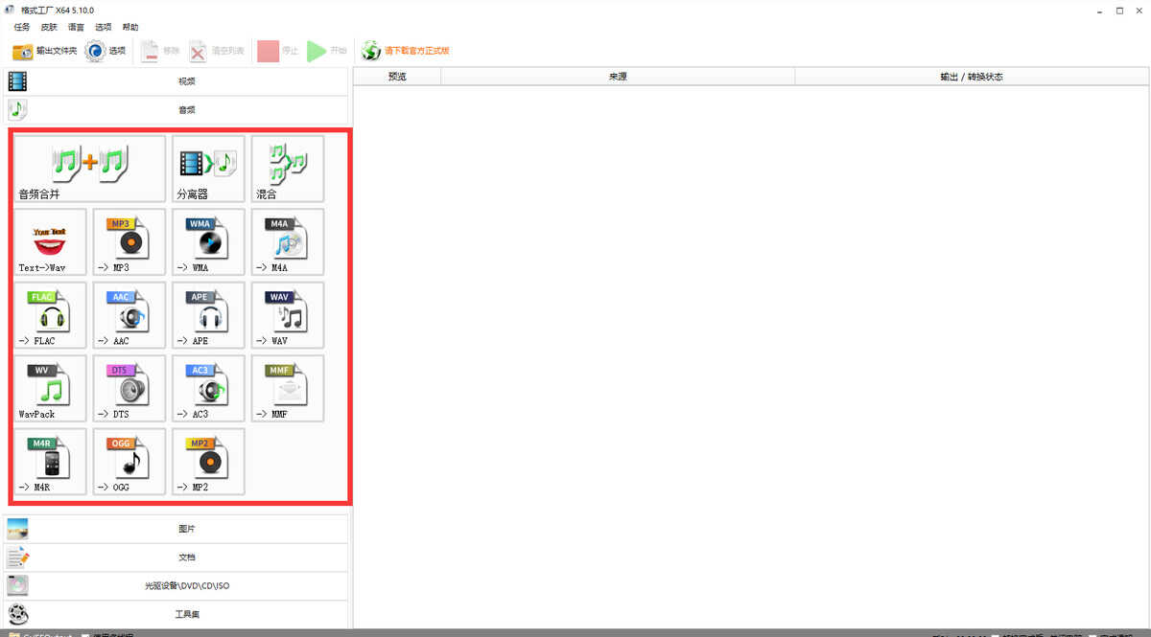The image size is (1151, 637).
Task: Expand the 光驱设备\DVD\CD\ISO category
Action: (178, 585)
